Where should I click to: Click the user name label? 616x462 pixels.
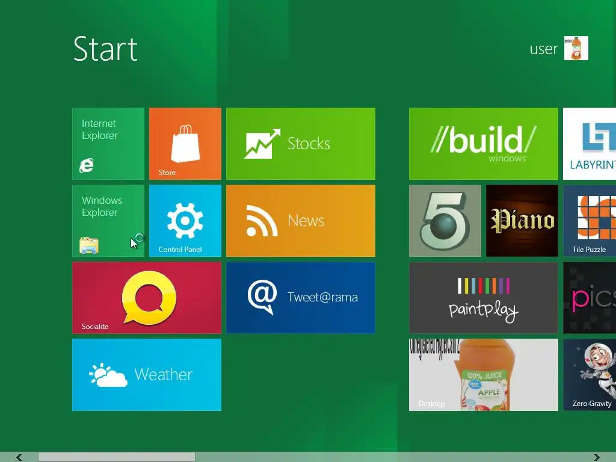point(544,49)
